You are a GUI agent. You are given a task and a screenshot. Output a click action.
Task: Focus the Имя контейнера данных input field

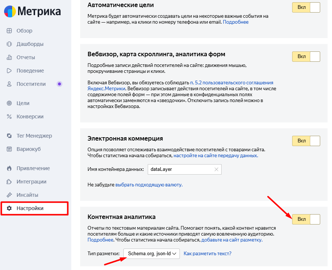click(185, 169)
